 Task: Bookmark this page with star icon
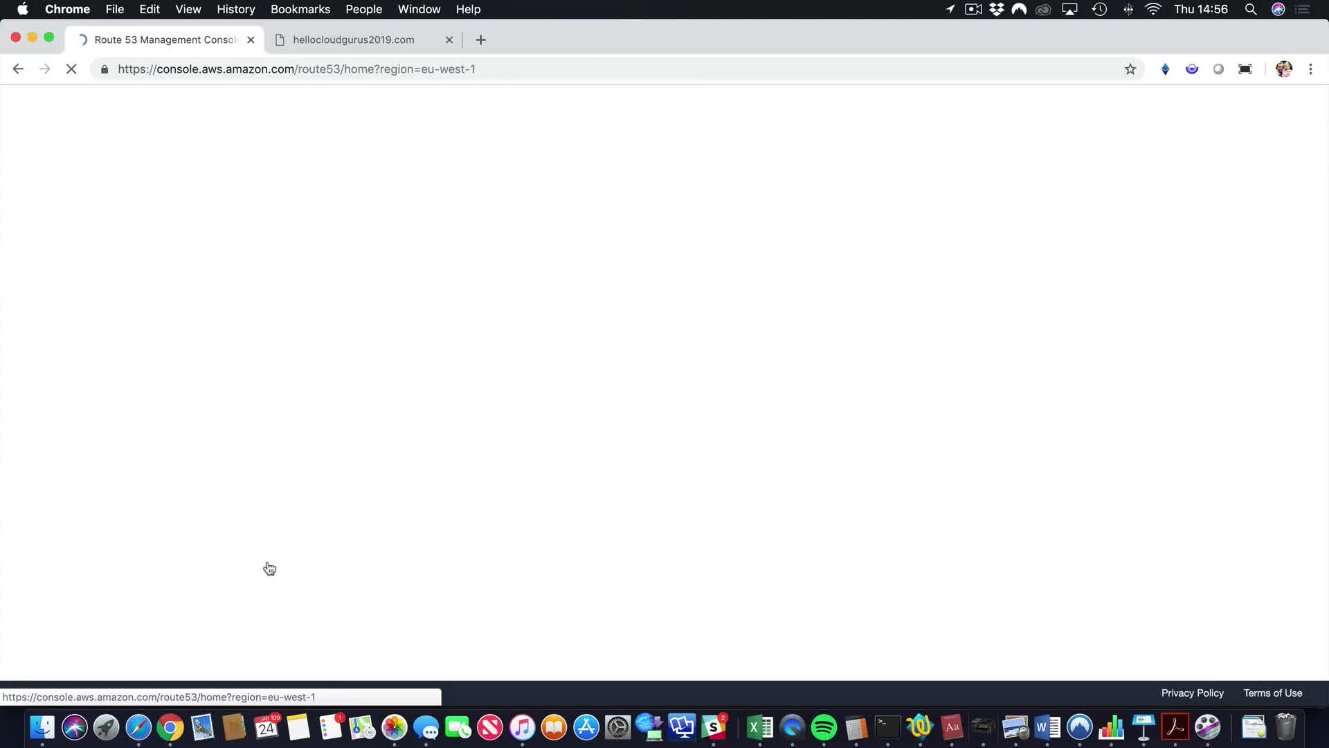coord(1130,69)
